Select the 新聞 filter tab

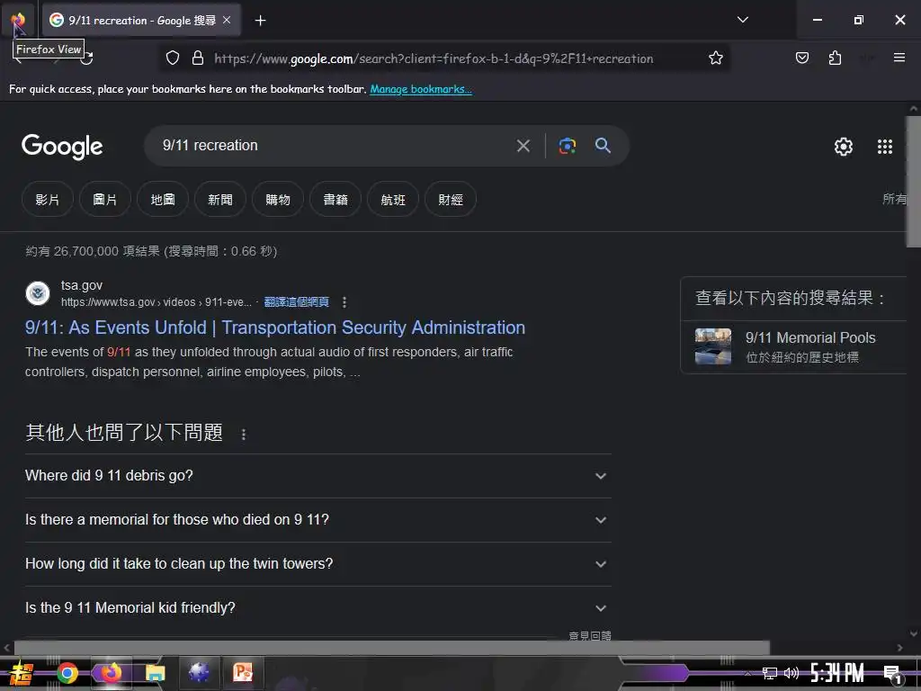pyautogui.click(x=220, y=200)
